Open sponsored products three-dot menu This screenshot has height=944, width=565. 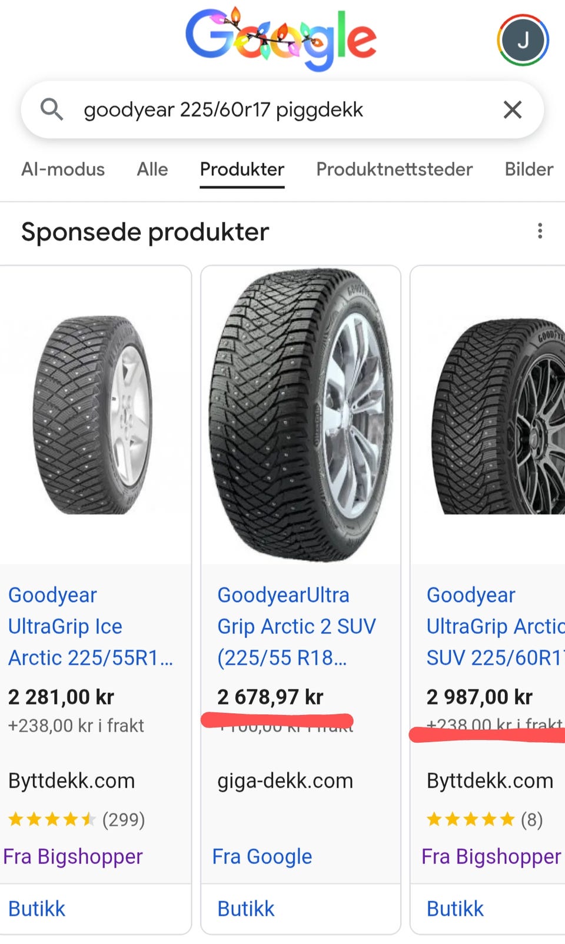point(540,231)
